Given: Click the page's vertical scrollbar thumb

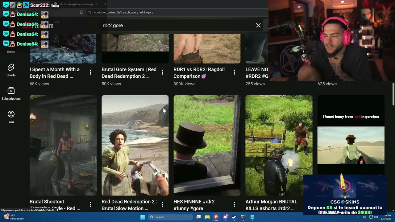Looking at the screenshot, I should 393,94.
